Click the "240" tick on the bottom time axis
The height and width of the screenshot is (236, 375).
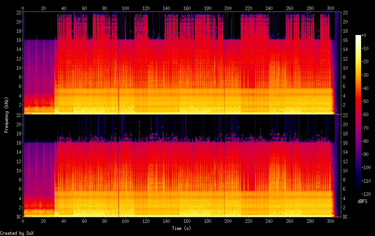[269, 221]
